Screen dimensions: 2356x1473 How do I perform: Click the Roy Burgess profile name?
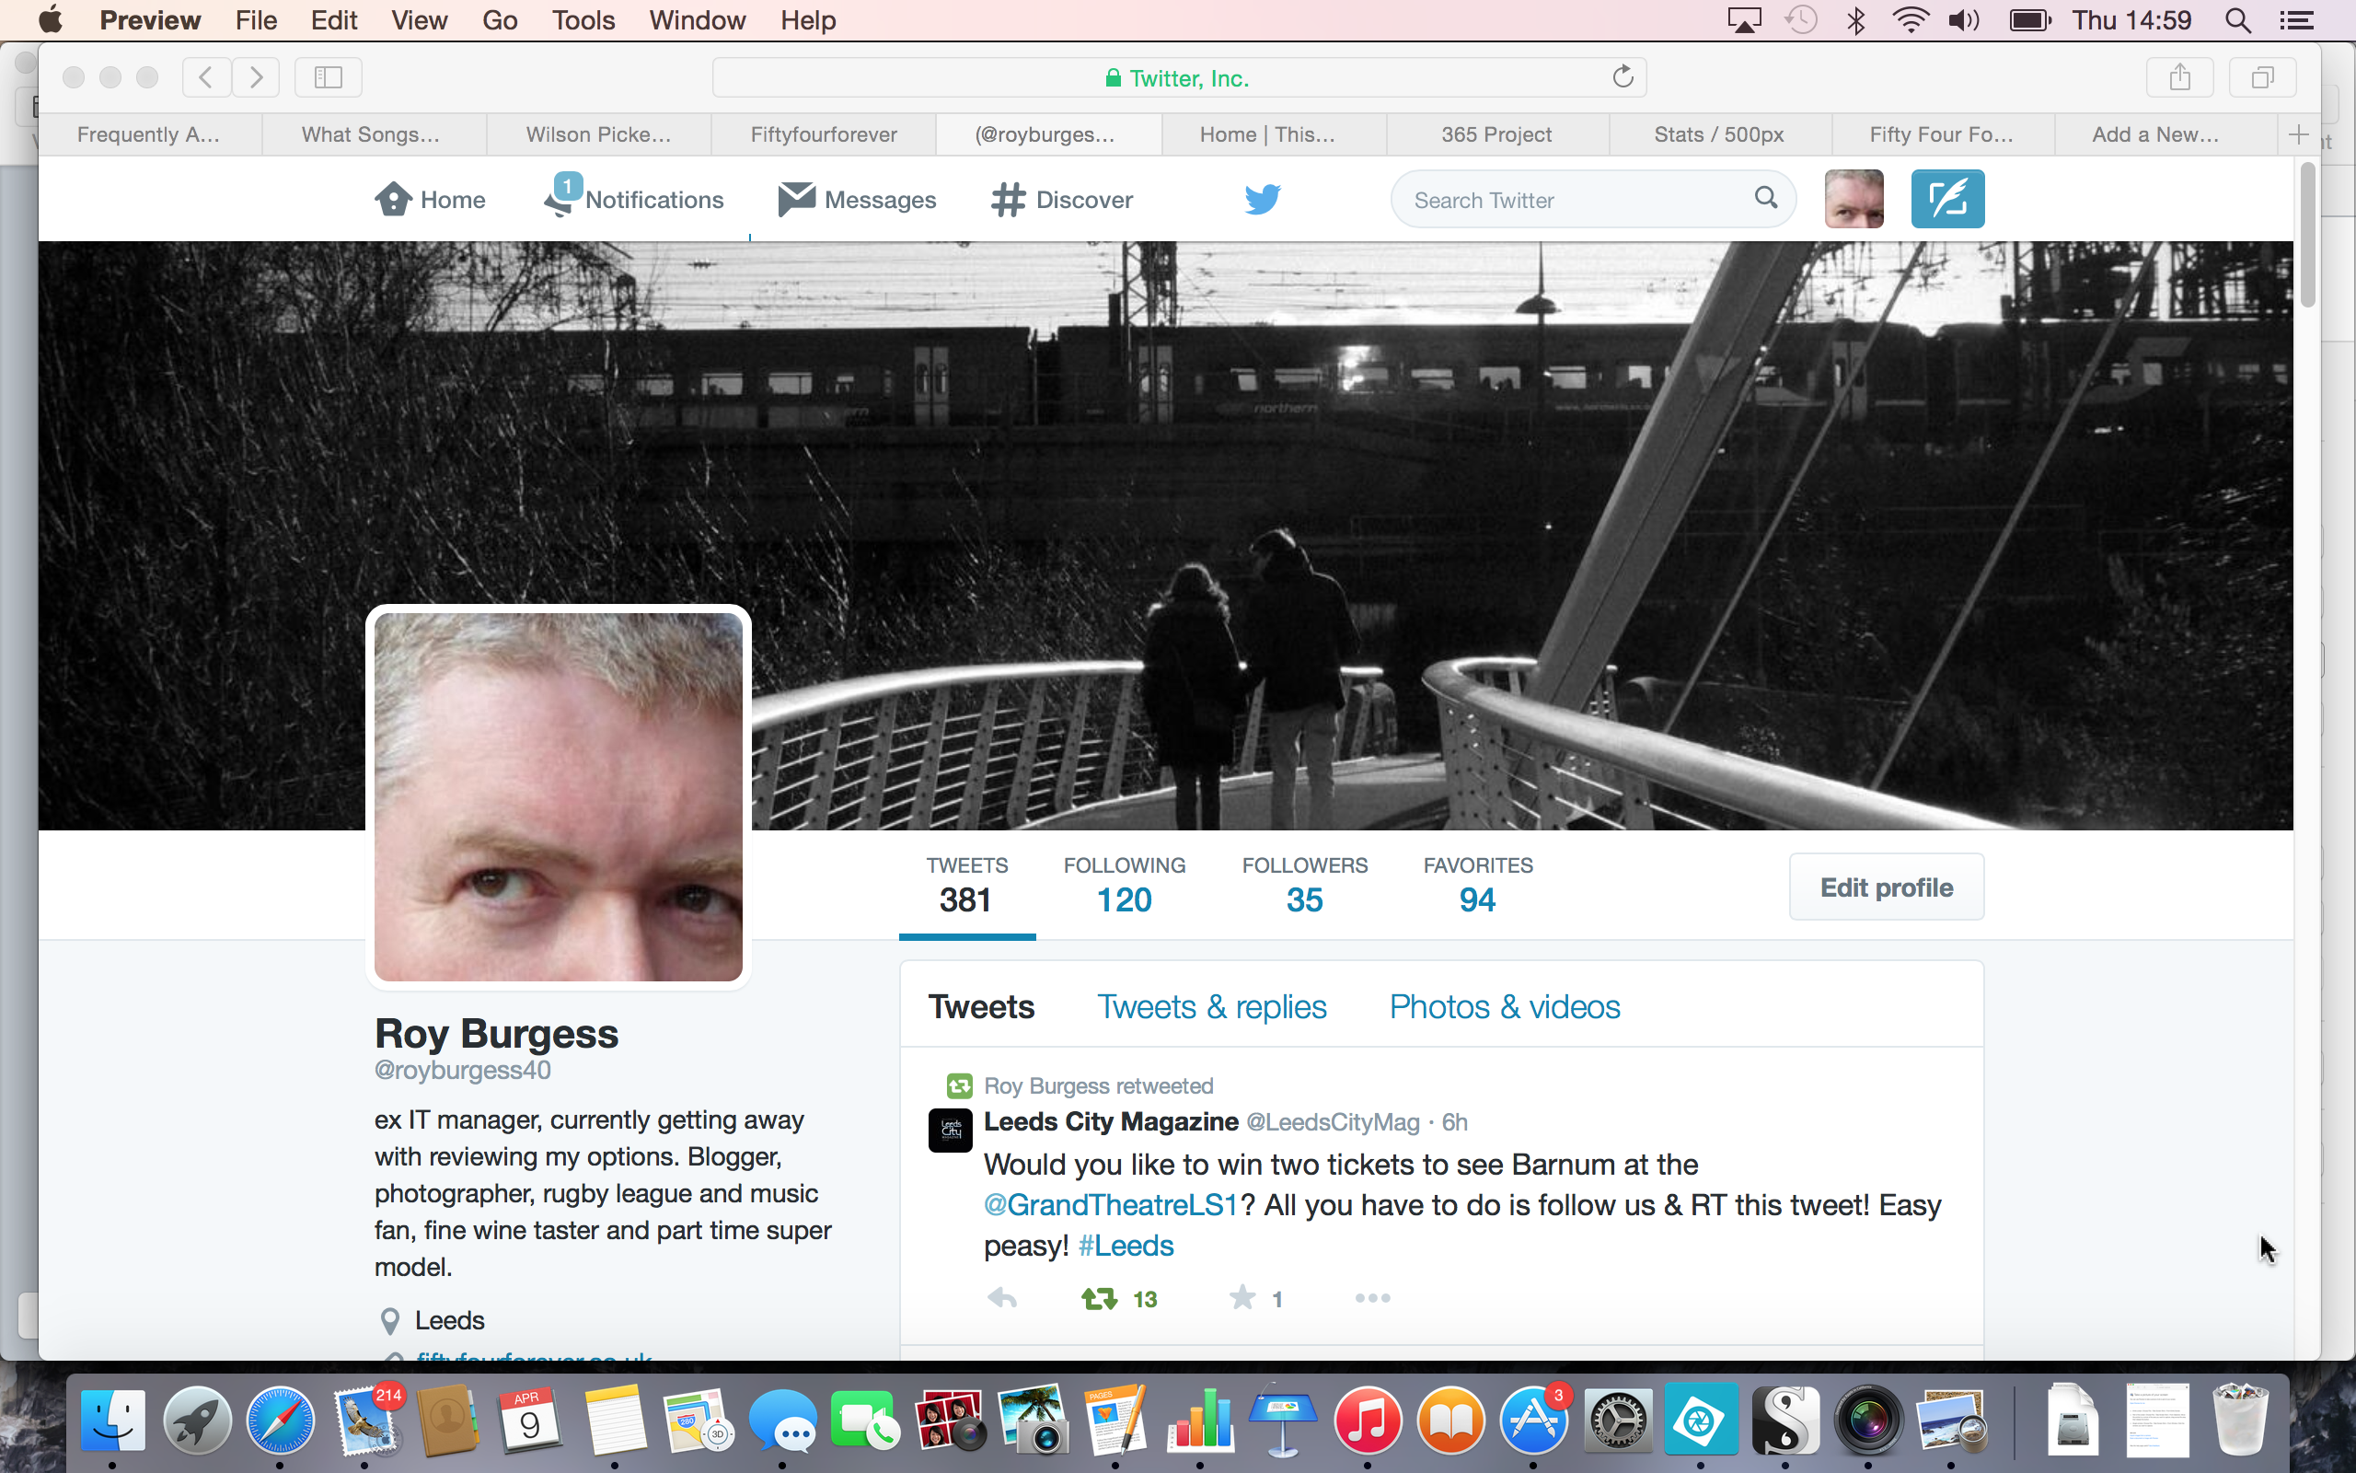click(x=497, y=1034)
